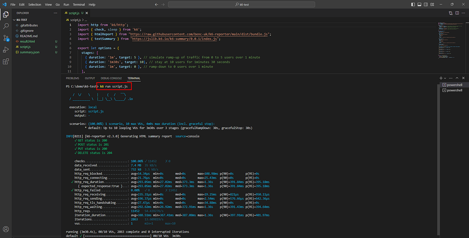Open Source Control view showing pending changes
469x238 pixels.
(5, 38)
